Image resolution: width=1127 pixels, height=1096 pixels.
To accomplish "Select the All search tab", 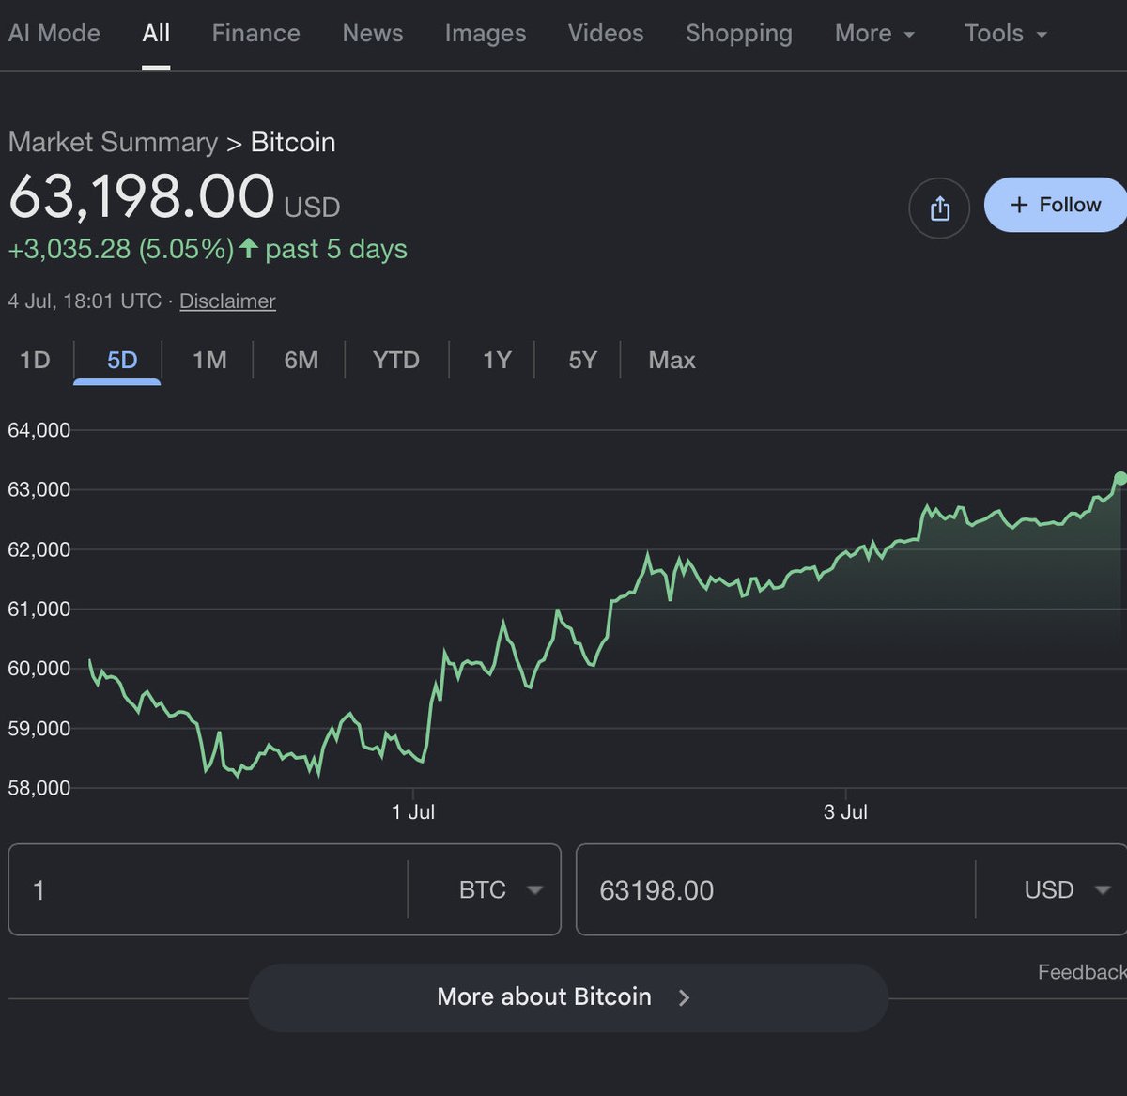I will (156, 33).
